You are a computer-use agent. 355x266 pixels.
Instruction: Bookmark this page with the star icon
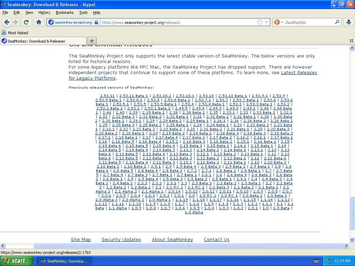click(260, 22)
